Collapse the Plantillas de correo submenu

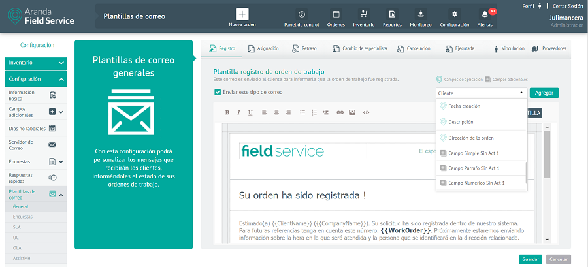[x=61, y=195]
